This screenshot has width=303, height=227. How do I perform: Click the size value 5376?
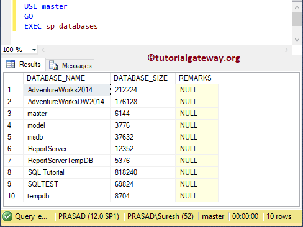click(122, 161)
